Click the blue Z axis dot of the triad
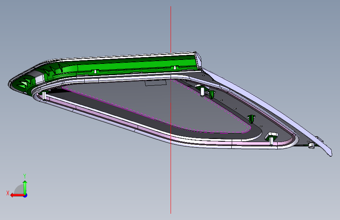This screenshot has height=220, width=340. 25,195
